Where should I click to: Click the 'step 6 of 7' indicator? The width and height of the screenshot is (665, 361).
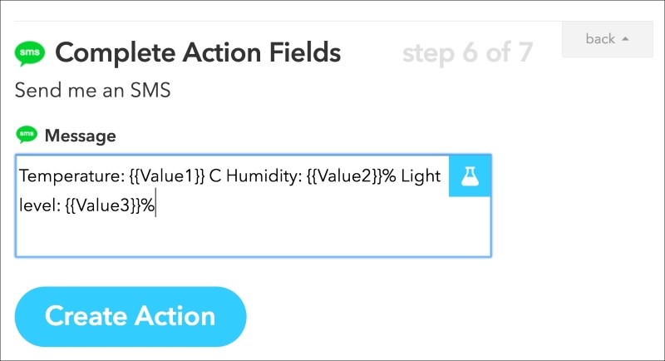467,53
